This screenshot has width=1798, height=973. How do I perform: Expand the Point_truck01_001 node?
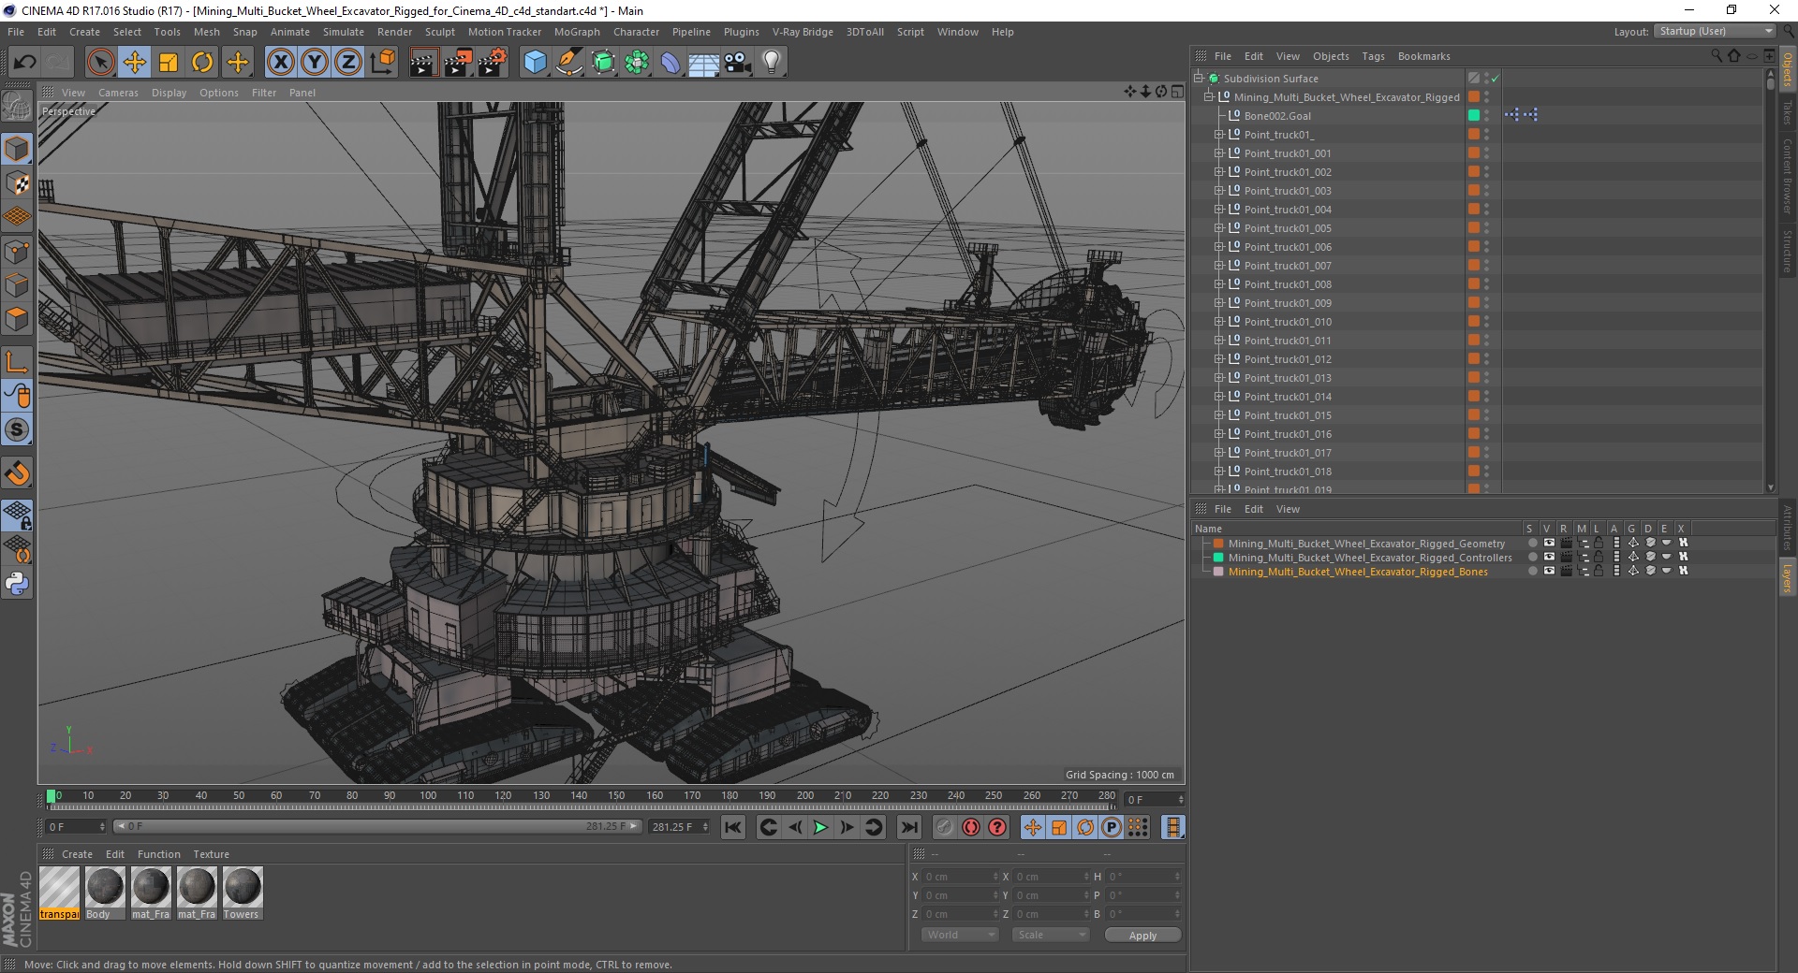point(1219,153)
